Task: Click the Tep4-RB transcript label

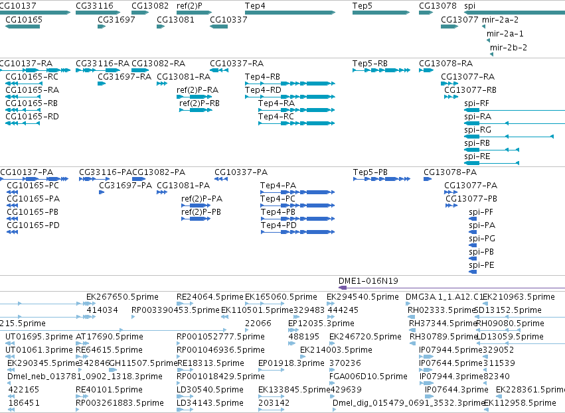Action: tap(262, 77)
